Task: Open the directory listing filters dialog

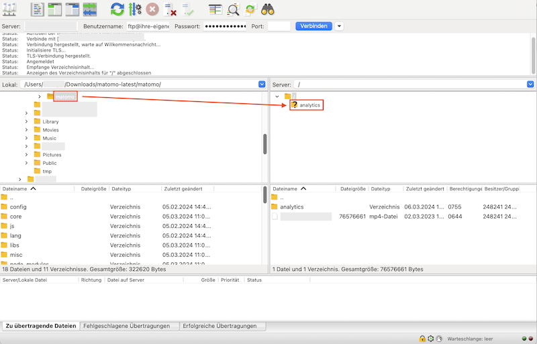Action: [x=215, y=9]
